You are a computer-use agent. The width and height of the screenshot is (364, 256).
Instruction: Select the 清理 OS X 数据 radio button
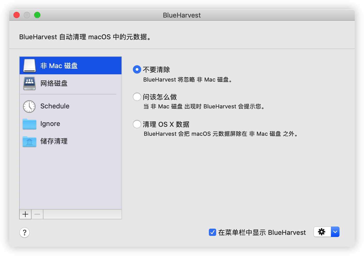[137, 124]
